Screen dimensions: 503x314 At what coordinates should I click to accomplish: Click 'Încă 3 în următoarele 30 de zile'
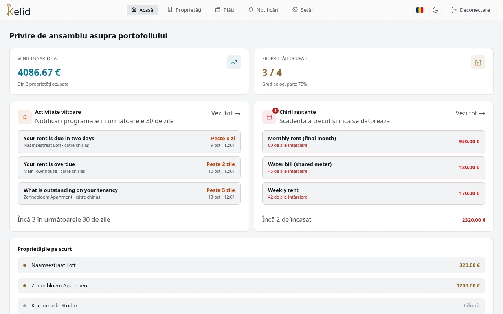[64, 220]
